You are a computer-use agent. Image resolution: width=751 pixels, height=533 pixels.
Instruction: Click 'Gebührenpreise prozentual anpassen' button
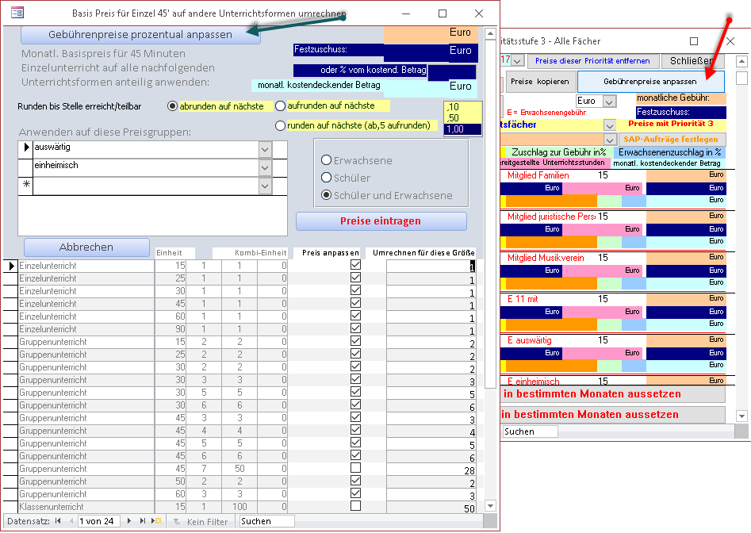pos(140,35)
